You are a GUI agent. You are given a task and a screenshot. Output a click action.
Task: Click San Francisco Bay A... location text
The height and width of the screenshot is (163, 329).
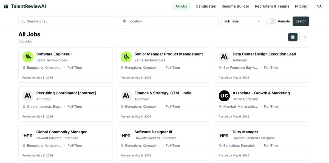[240, 68]
